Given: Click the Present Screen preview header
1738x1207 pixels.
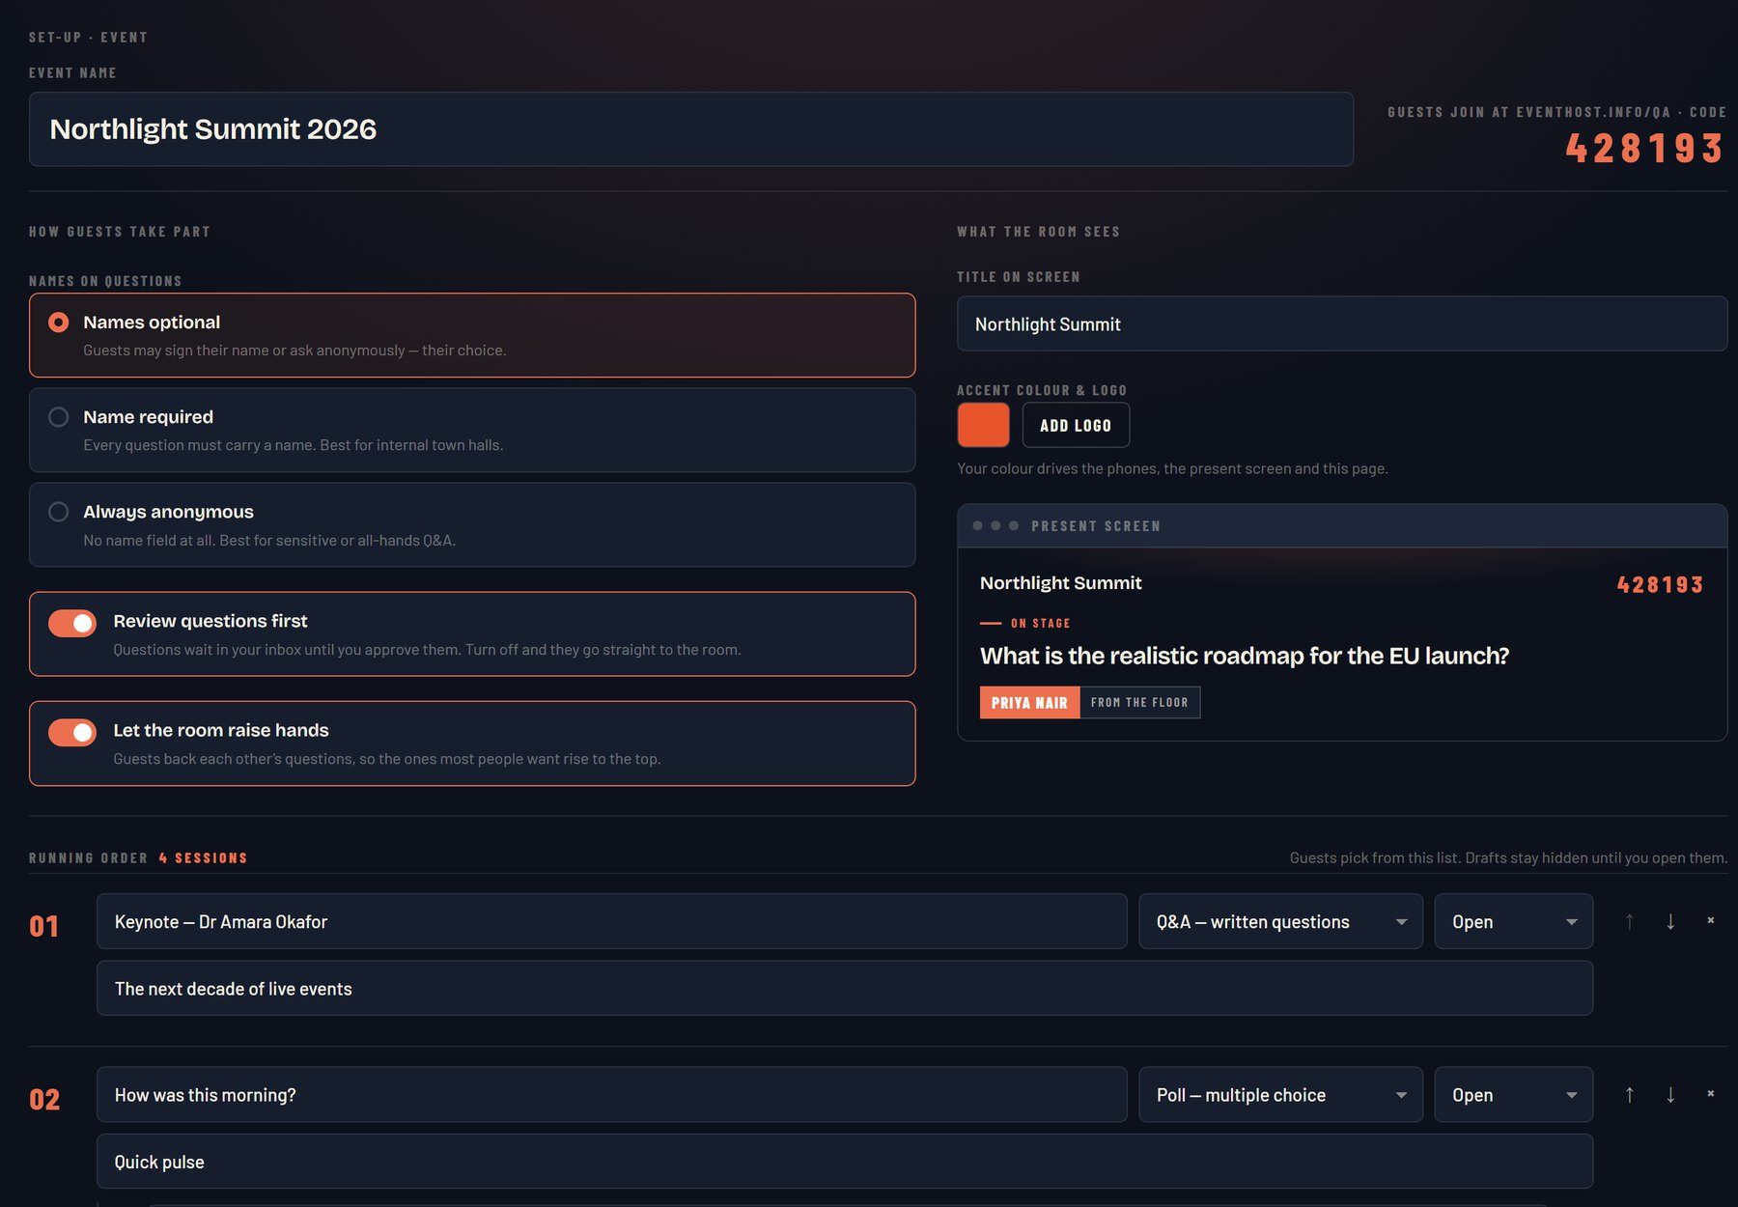Looking at the screenshot, I should pyautogui.click(x=1342, y=526).
